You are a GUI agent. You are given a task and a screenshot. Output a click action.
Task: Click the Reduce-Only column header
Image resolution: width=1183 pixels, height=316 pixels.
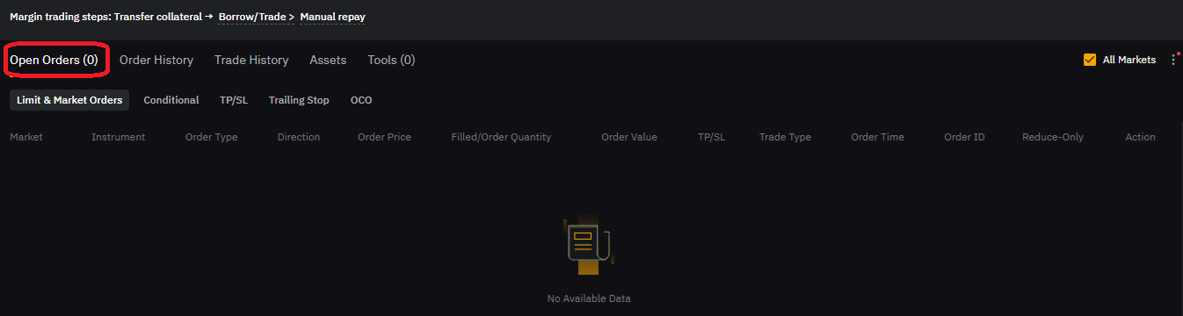(1053, 137)
